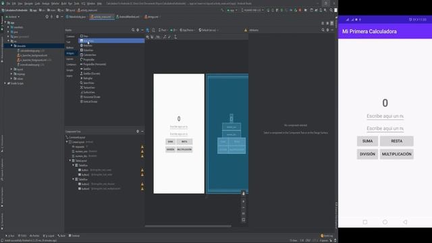The width and height of the screenshot is (432, 243).
Task: Switch to strings.xml tab
Action: [152, 17]
